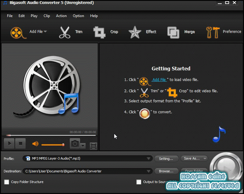This screenshot has height=194, width=244.
Task: Click the orange crop icon in step 2
Action: pyautogui.click(x=172, y=92)
